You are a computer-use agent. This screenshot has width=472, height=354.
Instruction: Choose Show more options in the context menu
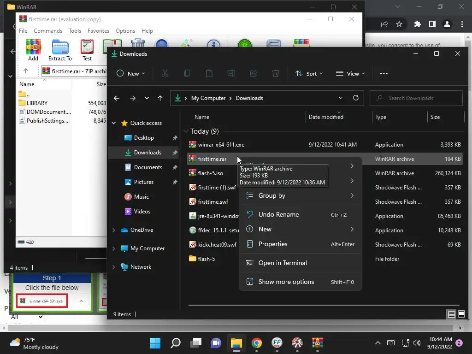300,282
